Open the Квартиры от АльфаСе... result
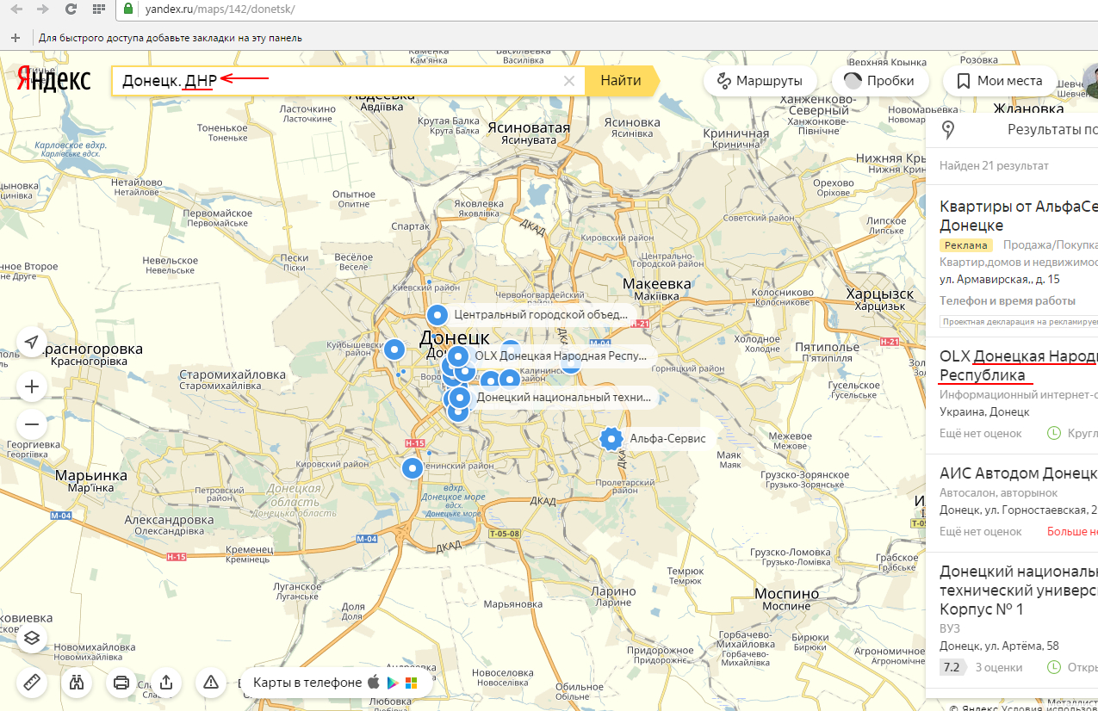This screenshot has width=1098, height=711. (1019, 215)
